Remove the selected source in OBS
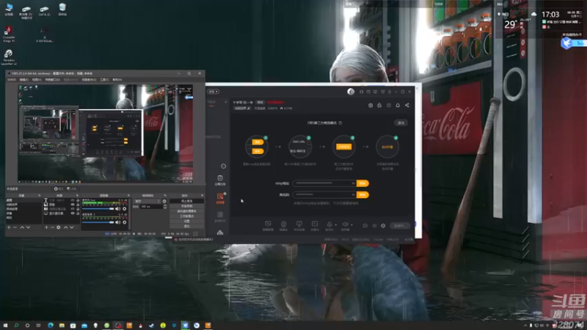587x330 pixels. coord(52,227)
